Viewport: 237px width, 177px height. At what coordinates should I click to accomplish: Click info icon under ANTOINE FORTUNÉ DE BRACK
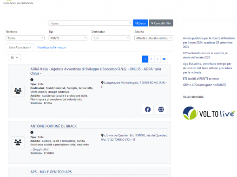32,133
